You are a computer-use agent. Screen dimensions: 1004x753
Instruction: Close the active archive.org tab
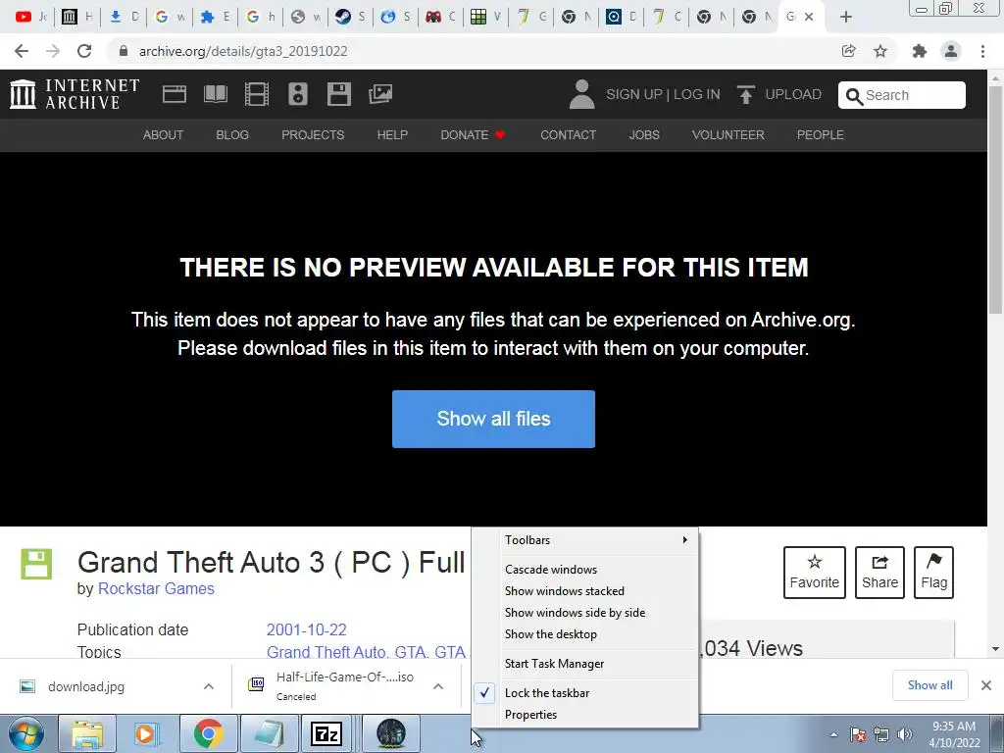click(809, 17)
